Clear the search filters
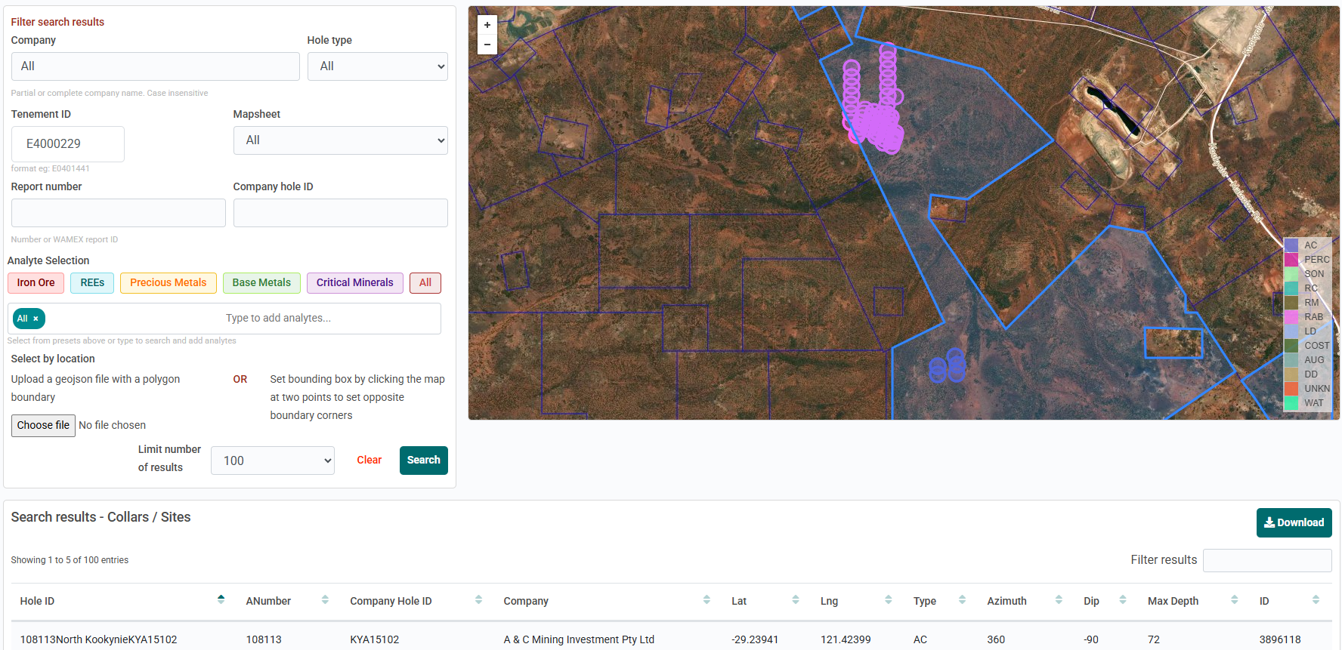Screen dimensions: 1342x650 click(x=369, y=461)
